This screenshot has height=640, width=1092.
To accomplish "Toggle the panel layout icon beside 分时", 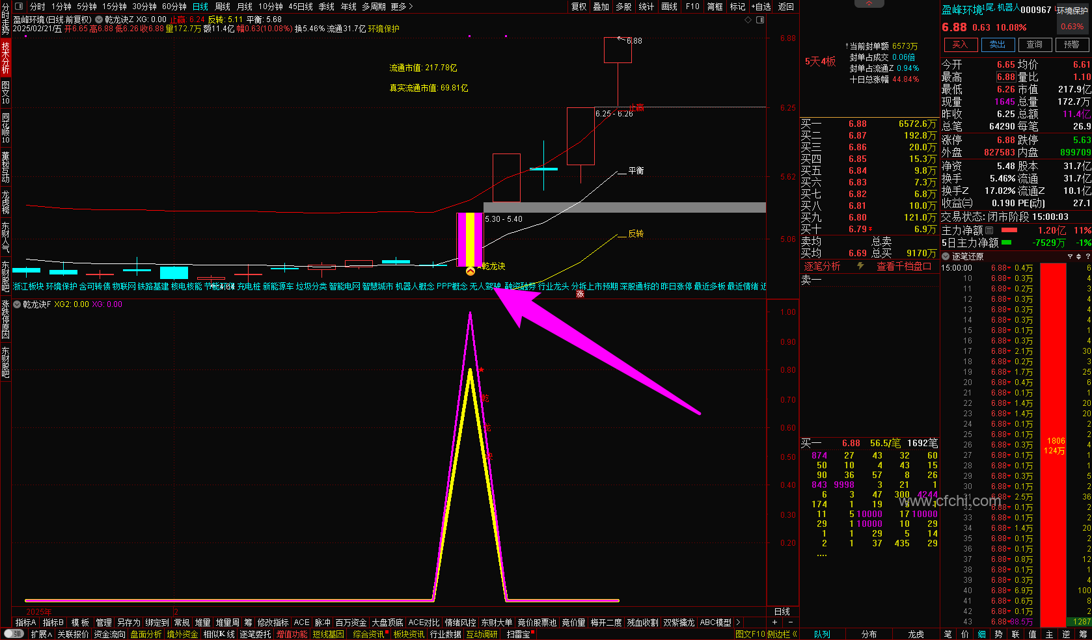I will (19, 7).
